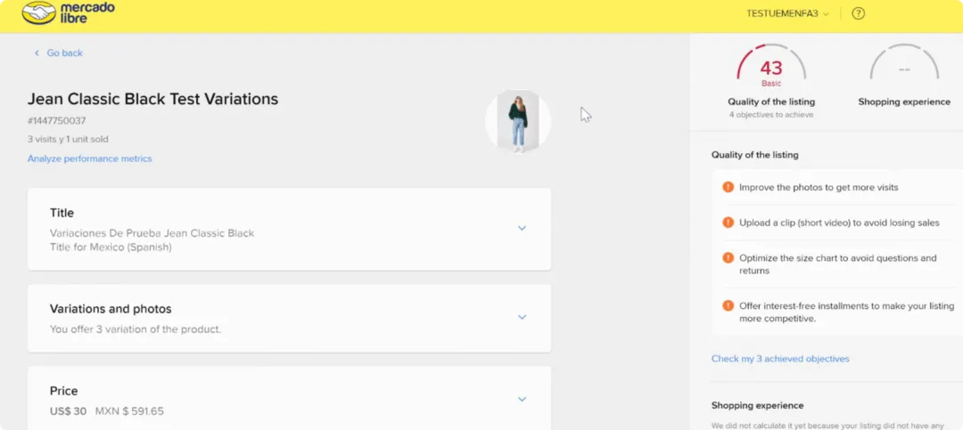
Task: Click warning icon beside interest-free installments
Action: pyautogui.click(x=728, y=305)
